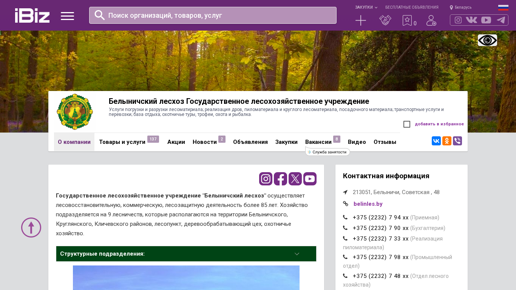Open favorites bookmark star icon
This screenshot has height=290, width=516.
(407, 20)
